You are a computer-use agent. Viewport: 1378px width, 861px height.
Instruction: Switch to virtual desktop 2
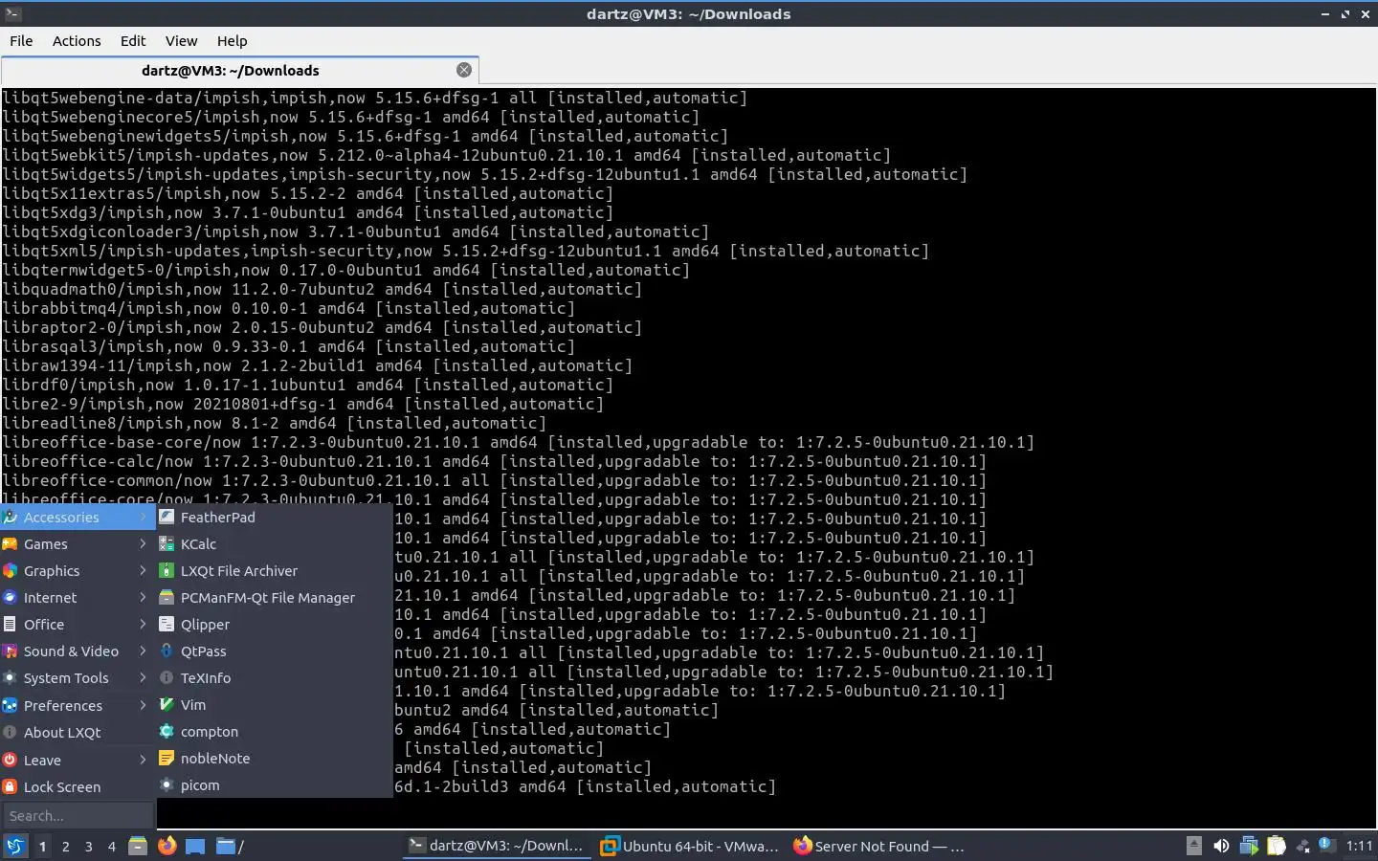[x=65, y=846]
